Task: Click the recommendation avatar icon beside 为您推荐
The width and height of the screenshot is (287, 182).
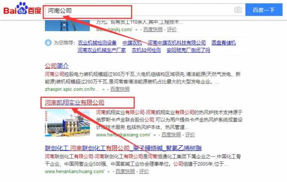Action: point(48,43)
